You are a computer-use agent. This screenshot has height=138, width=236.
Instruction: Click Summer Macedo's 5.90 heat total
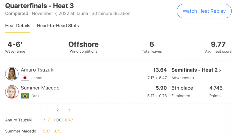161,88
